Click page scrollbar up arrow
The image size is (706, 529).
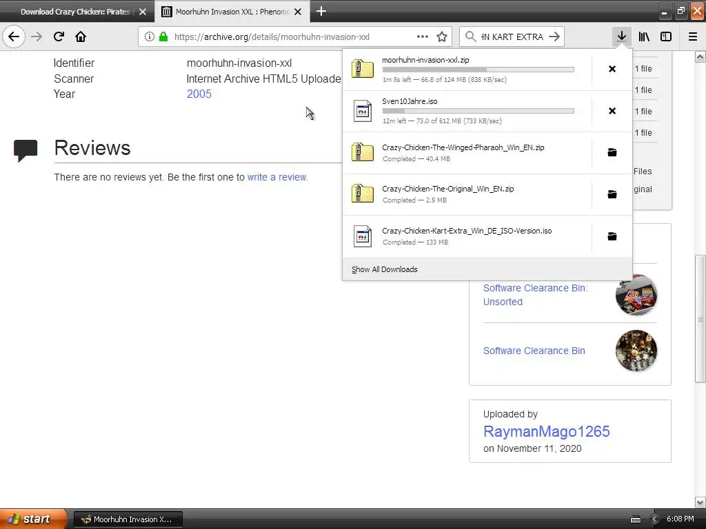[700, 56]
